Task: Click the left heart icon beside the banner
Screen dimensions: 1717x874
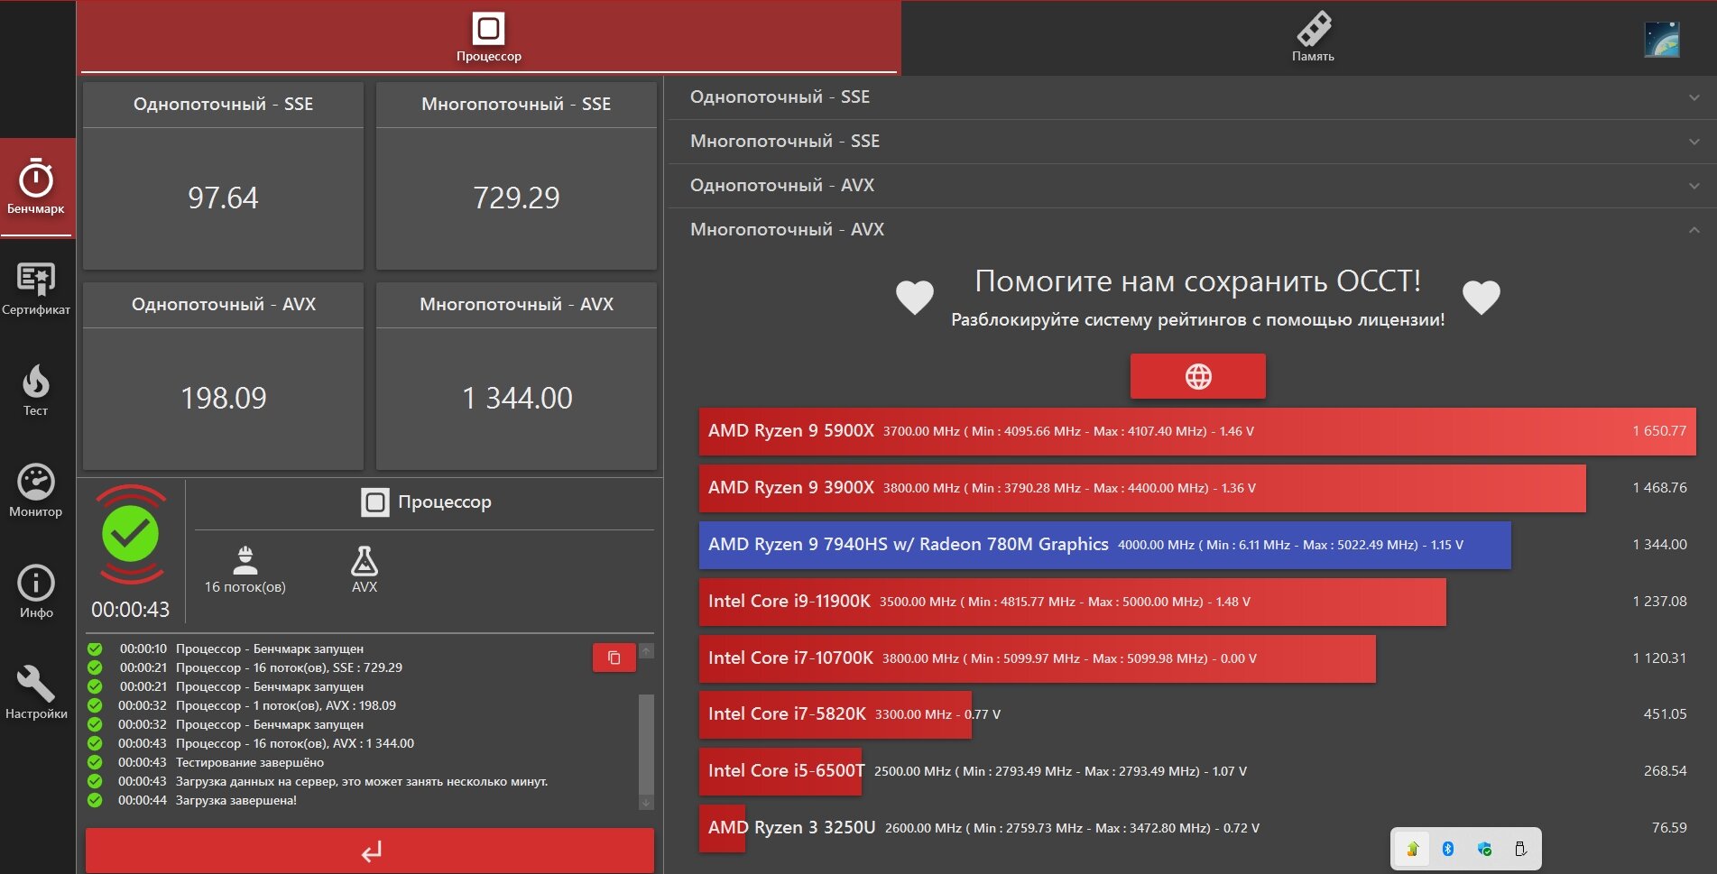Action: [914, 297]
